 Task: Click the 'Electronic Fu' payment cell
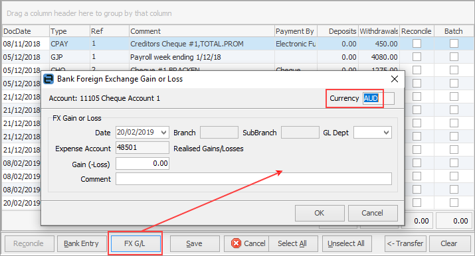click(x=296, y=44)
